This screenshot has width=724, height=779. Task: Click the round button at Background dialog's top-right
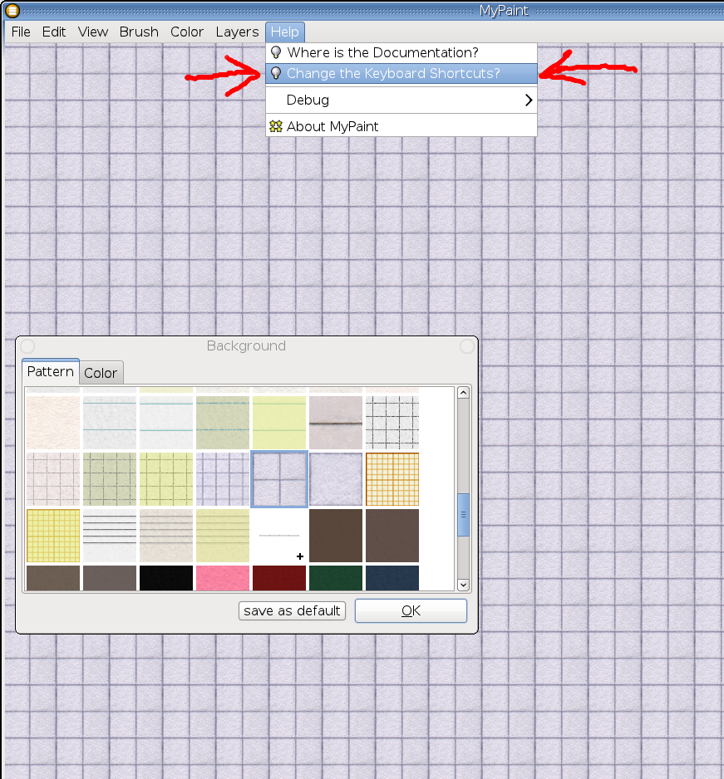click(x=467, y=346)
